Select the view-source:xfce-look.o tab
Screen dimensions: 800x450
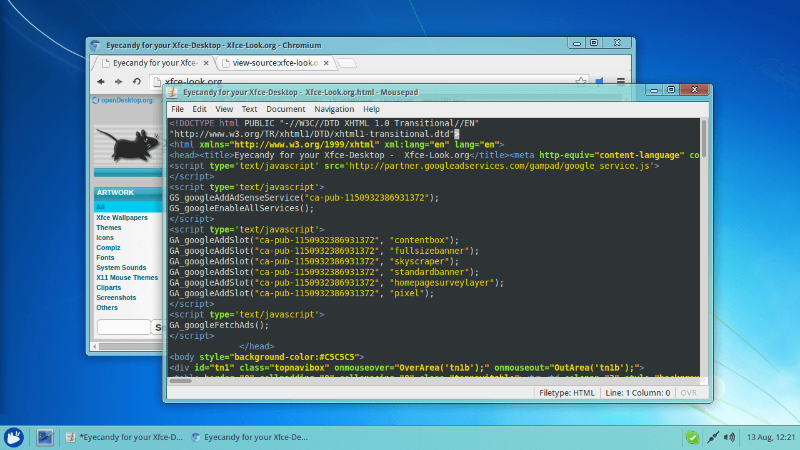(x=275, y=63)
